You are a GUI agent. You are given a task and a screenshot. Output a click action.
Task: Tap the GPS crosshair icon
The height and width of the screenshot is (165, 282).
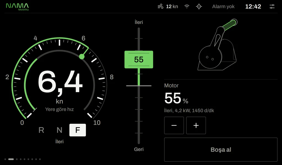[x=199, y=7]
